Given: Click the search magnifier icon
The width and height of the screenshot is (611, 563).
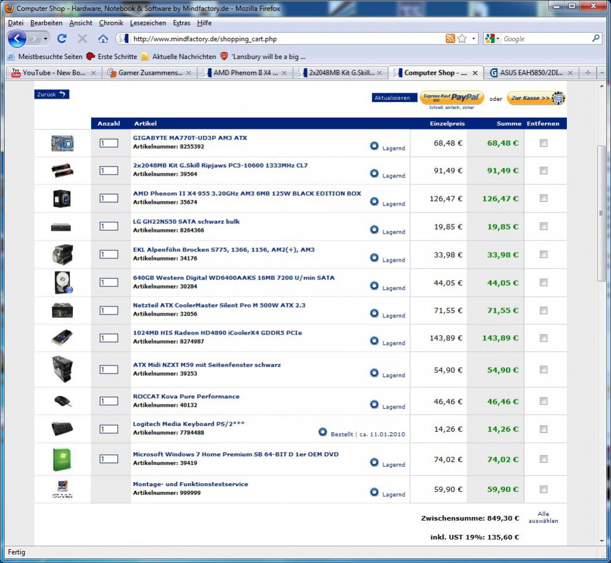Looking at the screenshot, I should click(x=596, y=38).
